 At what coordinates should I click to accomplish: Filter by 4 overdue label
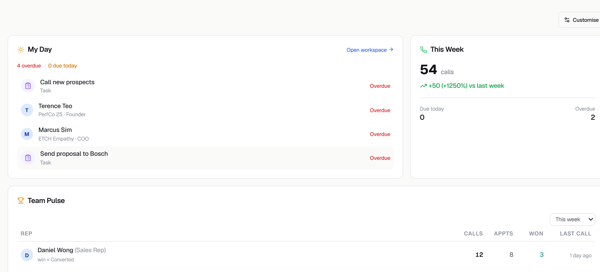click(x=29, y=66)
